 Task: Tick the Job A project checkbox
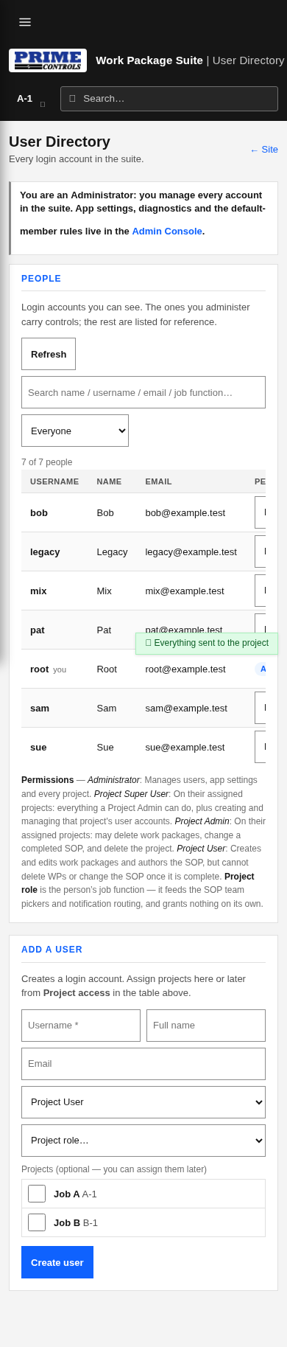(x=37, y=1194)
